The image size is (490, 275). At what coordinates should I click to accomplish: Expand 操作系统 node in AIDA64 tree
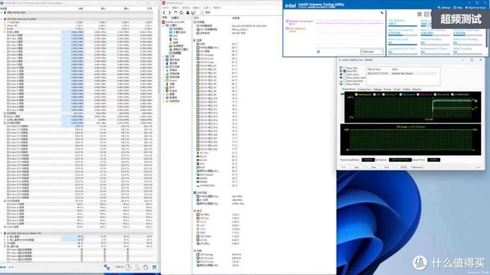tap(164, 60)
